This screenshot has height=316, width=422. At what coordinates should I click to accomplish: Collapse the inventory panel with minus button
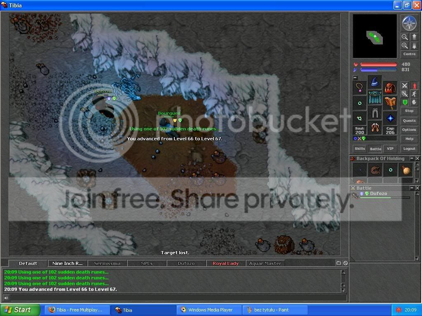tap(355, 78)
